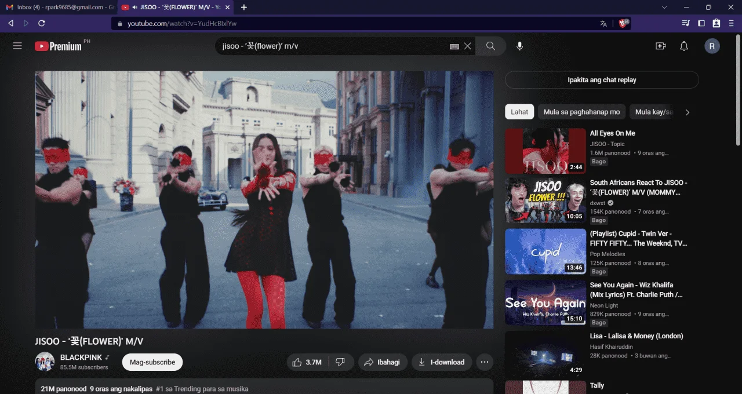This screenshot has height=394, width=742.
Task: Open the All Eyes On Me thumbnail
Action: tap(545, 151)
